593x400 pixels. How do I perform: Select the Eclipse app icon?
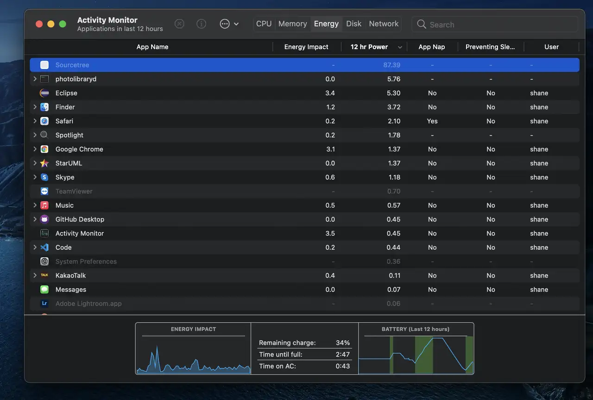[44, 93]
